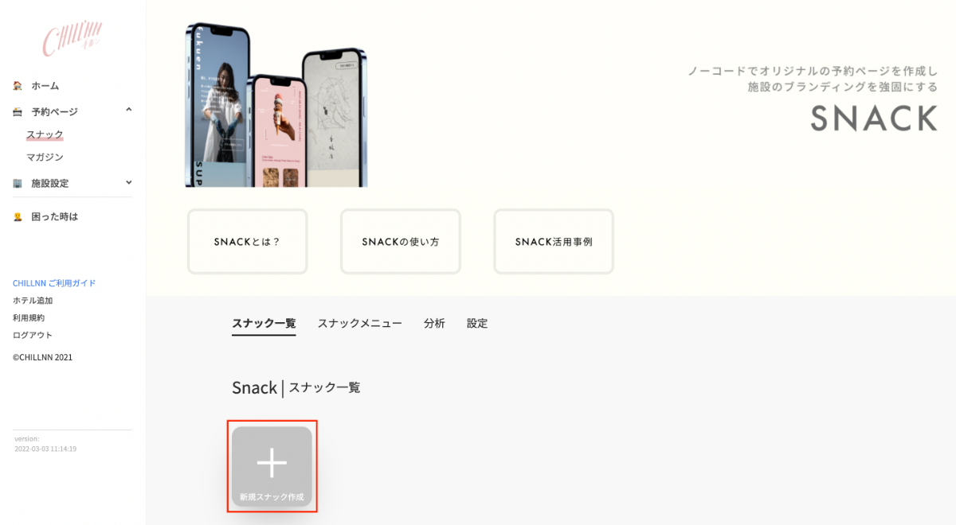
Task: Click the SNACKの使い方 button
Action: click(x=401, y=242)
